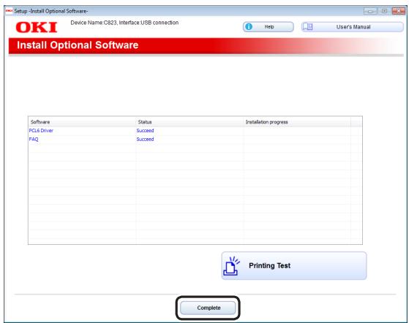409x323 pixels.
Task: Click the Software column header
Action: (x=82, y=122)
